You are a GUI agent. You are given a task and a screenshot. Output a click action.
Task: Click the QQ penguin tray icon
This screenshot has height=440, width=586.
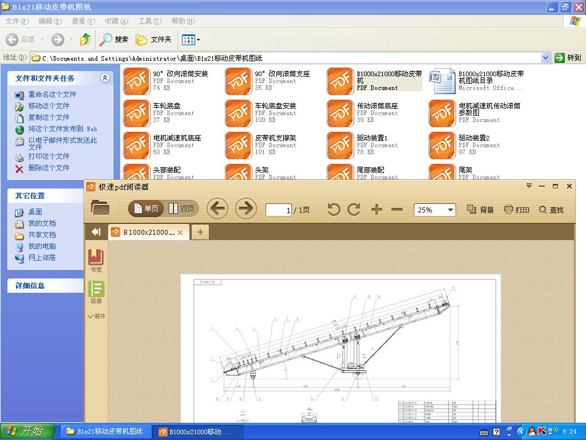tap(532, 432)
